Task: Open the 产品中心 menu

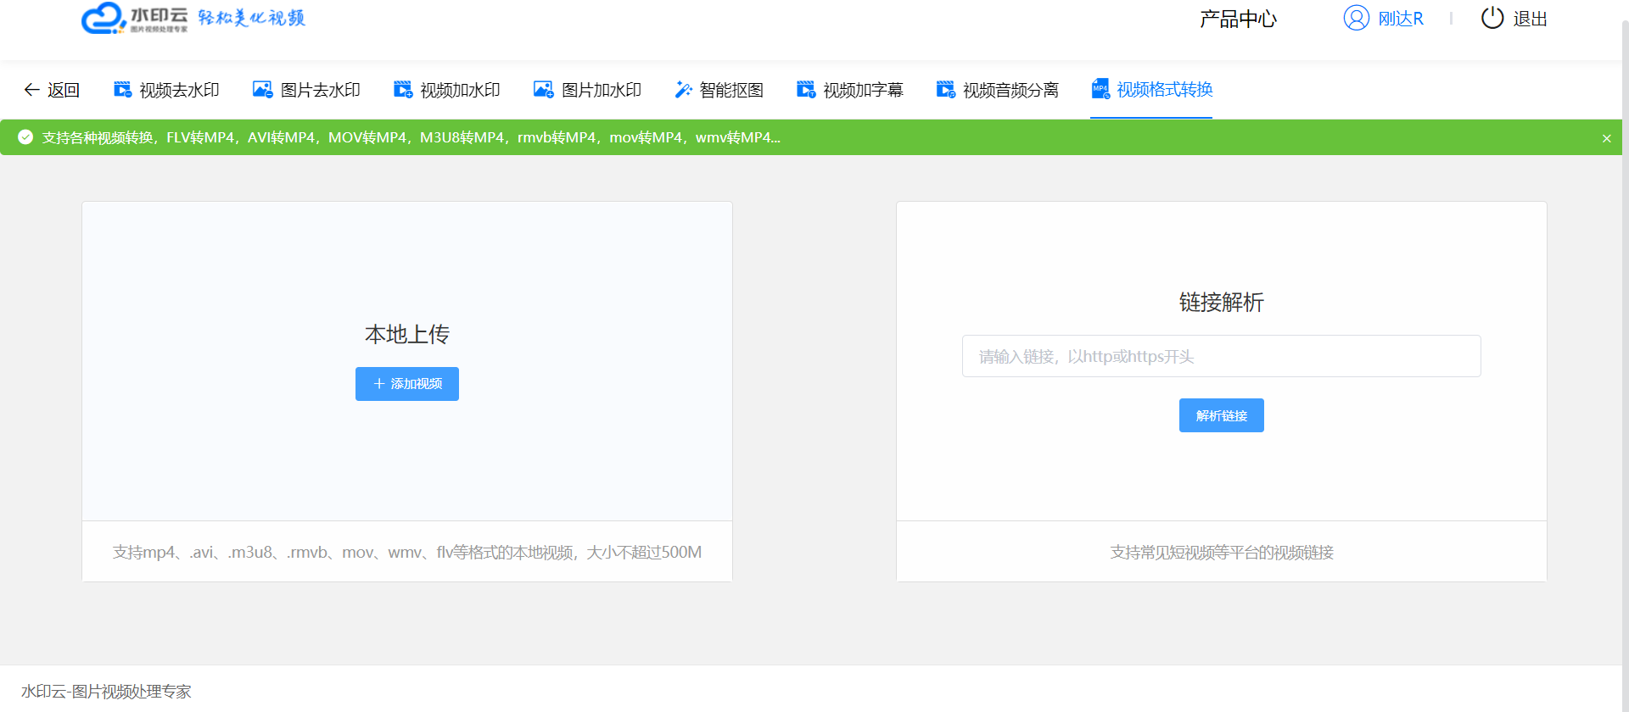Action: (1238, 19)
